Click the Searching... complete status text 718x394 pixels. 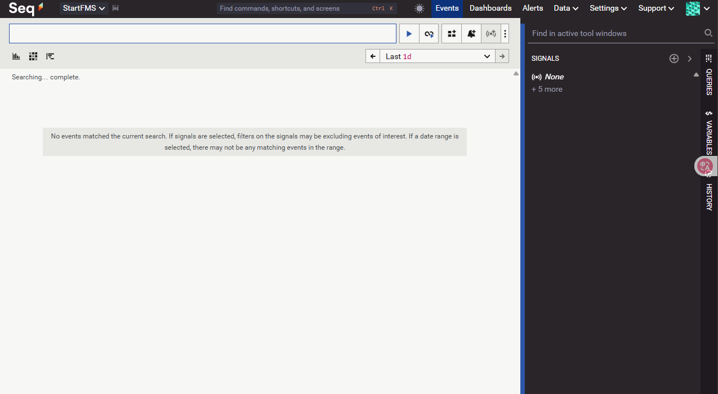tap(46, 77)
